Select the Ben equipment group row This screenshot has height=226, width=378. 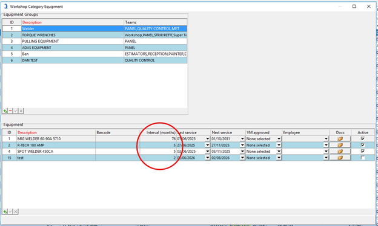[x=94, y=54]
